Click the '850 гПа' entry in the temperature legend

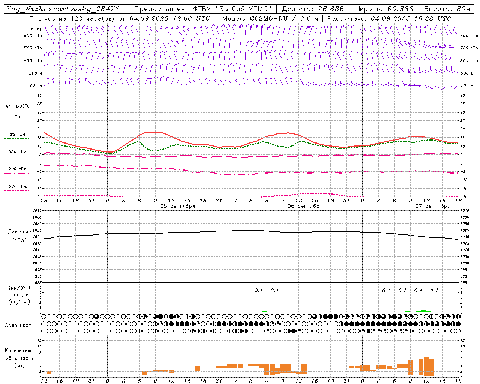tap(18, 152)
